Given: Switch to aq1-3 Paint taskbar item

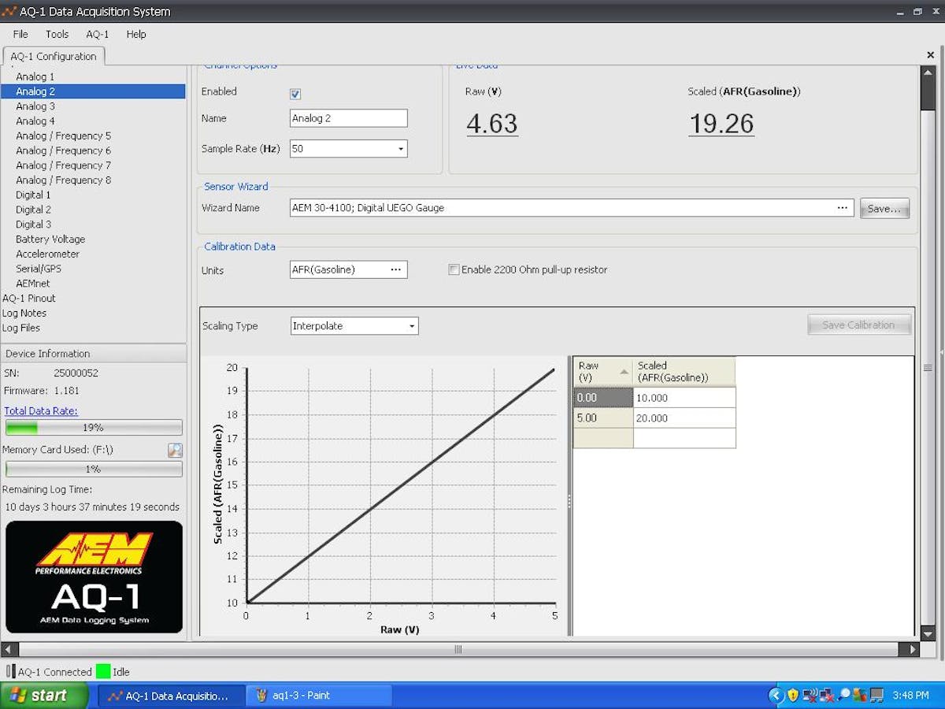Looking at the screenshot, I should coord(318,696).
